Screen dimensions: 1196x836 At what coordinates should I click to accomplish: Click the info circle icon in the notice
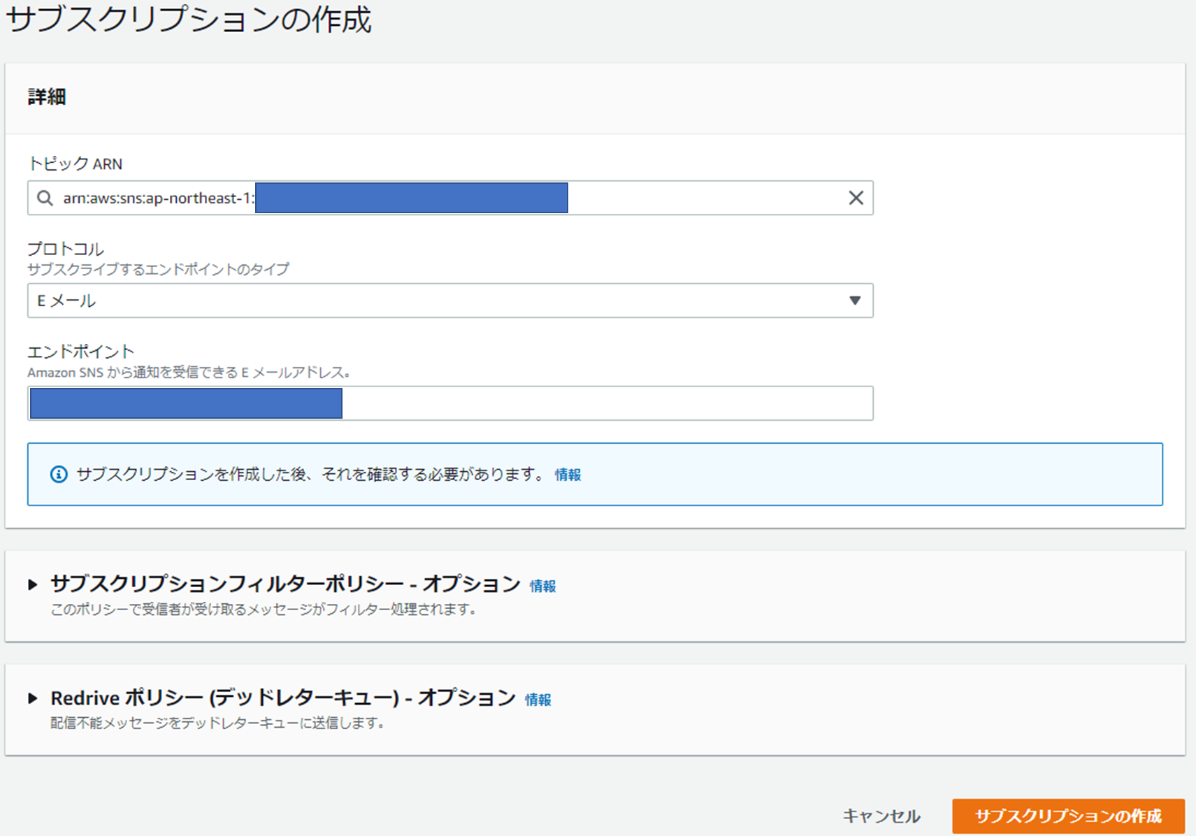coord(59,475)
